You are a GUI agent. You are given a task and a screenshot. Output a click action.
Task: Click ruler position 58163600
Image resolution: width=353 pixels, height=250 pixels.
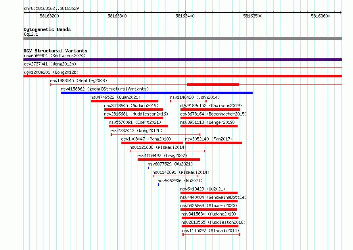320,16
